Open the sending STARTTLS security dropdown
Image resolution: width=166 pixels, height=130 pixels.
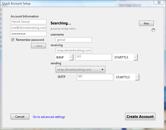(x=127, y=77)
